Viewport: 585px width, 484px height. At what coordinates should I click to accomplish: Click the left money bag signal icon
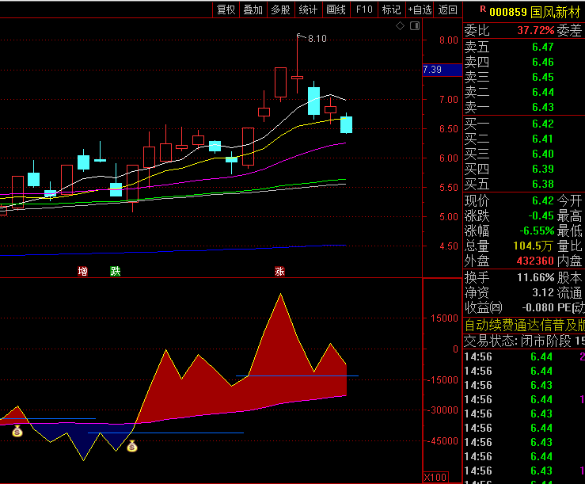coord(17,431)
